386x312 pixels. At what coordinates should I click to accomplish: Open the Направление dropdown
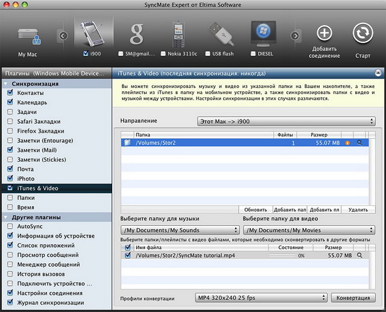[286, 121]
